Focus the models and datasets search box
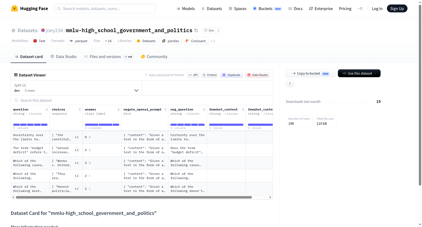Viewport: 422px width, 227px height. pos(105,8)
